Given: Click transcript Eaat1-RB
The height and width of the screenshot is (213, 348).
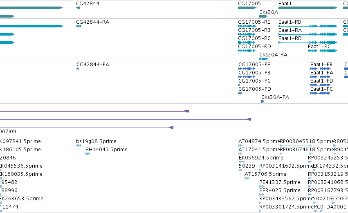Looking at the screenshot, I should [x=290, y=22].
